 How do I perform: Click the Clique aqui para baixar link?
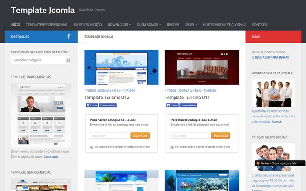click(x=271, y=57)
